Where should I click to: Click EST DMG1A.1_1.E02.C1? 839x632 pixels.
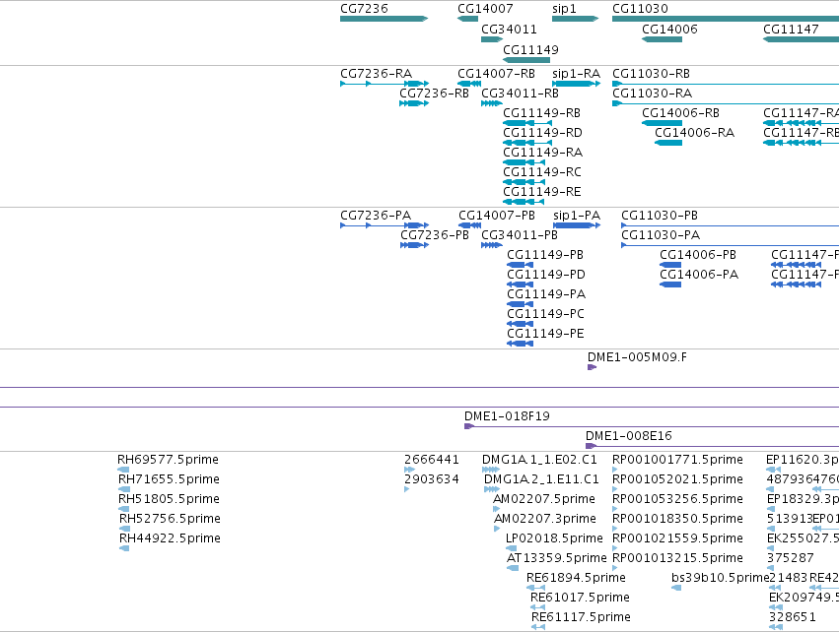point(491,470)
